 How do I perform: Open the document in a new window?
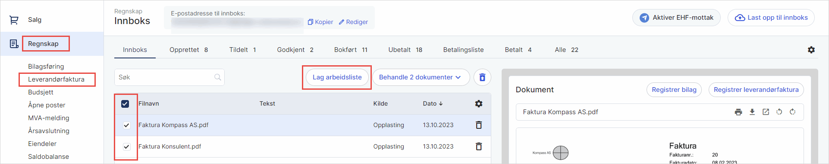[x=766, y=112]
